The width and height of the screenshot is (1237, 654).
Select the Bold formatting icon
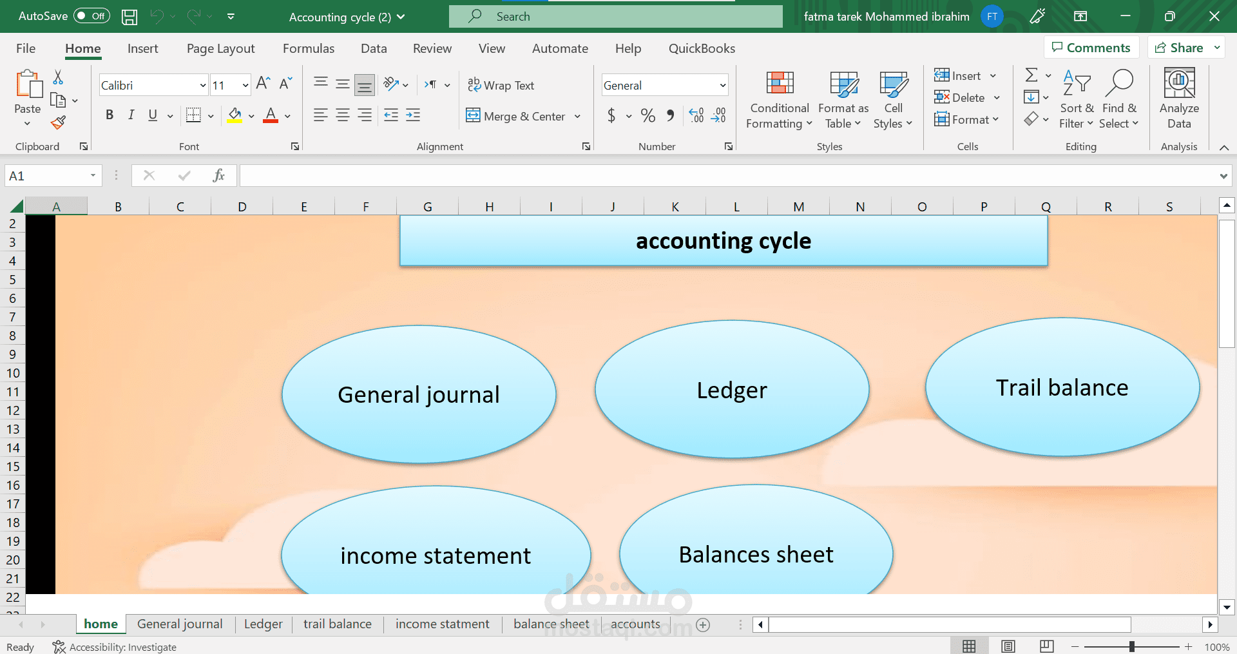pos(109,115)
